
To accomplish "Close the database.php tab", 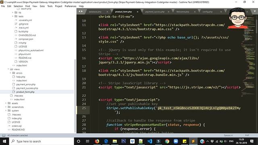I will pos(107,12).
